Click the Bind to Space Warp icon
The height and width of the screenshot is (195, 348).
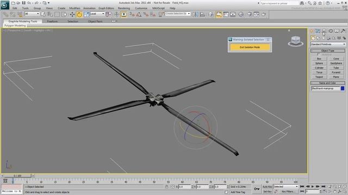(x=20, y=15)
